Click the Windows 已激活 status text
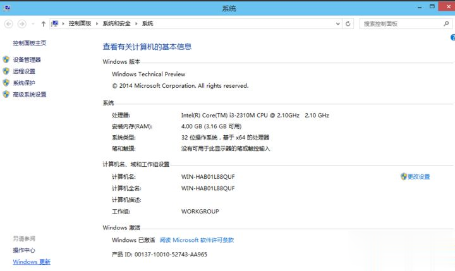The width and height of the screenshot is (455, 271). (133, 240)
